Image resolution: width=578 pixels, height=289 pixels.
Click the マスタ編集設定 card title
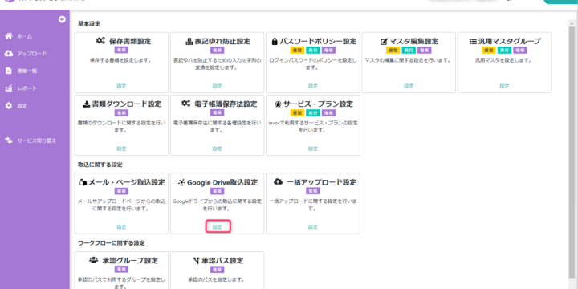(414, 41)
